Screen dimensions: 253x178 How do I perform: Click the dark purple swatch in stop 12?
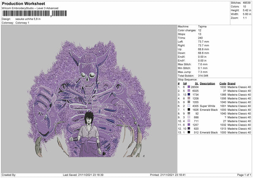189,128
